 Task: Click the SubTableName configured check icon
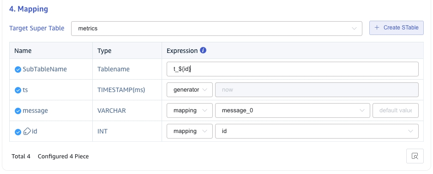pyautogui.click(x=18, y=70)
